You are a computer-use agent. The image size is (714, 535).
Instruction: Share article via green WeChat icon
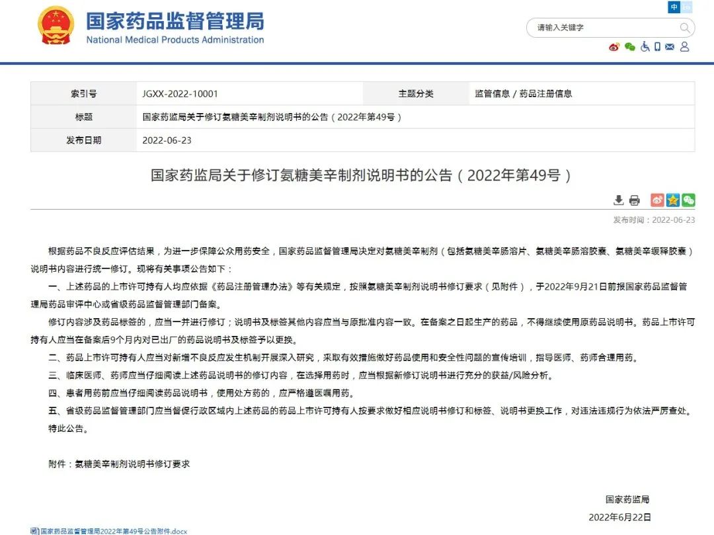tap(688, 200)
